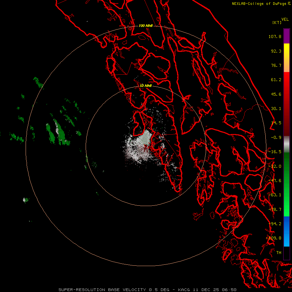Click the [KT] units label
Screen dimensions: 292x292
click(x=277, y=22)
